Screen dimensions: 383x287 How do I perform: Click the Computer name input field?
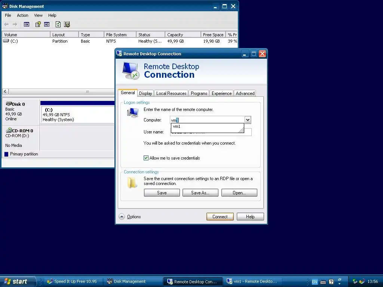[207, 120]
